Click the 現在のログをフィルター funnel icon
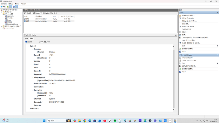Viewport: 219px width, 123px height. coord(180,27)
